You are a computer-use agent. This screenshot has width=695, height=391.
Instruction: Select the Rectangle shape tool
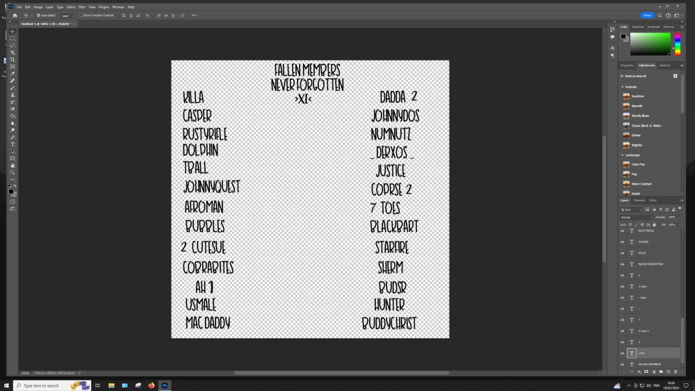(13, 158)
